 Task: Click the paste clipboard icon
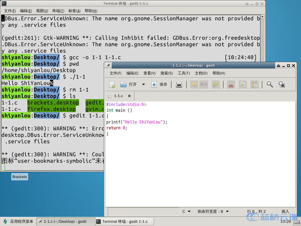[x=254, y=85]
